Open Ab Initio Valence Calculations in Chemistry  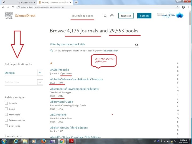pyautogui.click(x=77, y=79)
